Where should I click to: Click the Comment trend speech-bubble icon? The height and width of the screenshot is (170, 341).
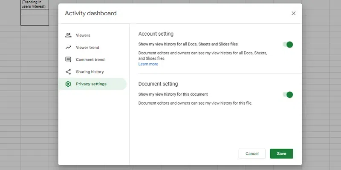[x=68, y=59]
